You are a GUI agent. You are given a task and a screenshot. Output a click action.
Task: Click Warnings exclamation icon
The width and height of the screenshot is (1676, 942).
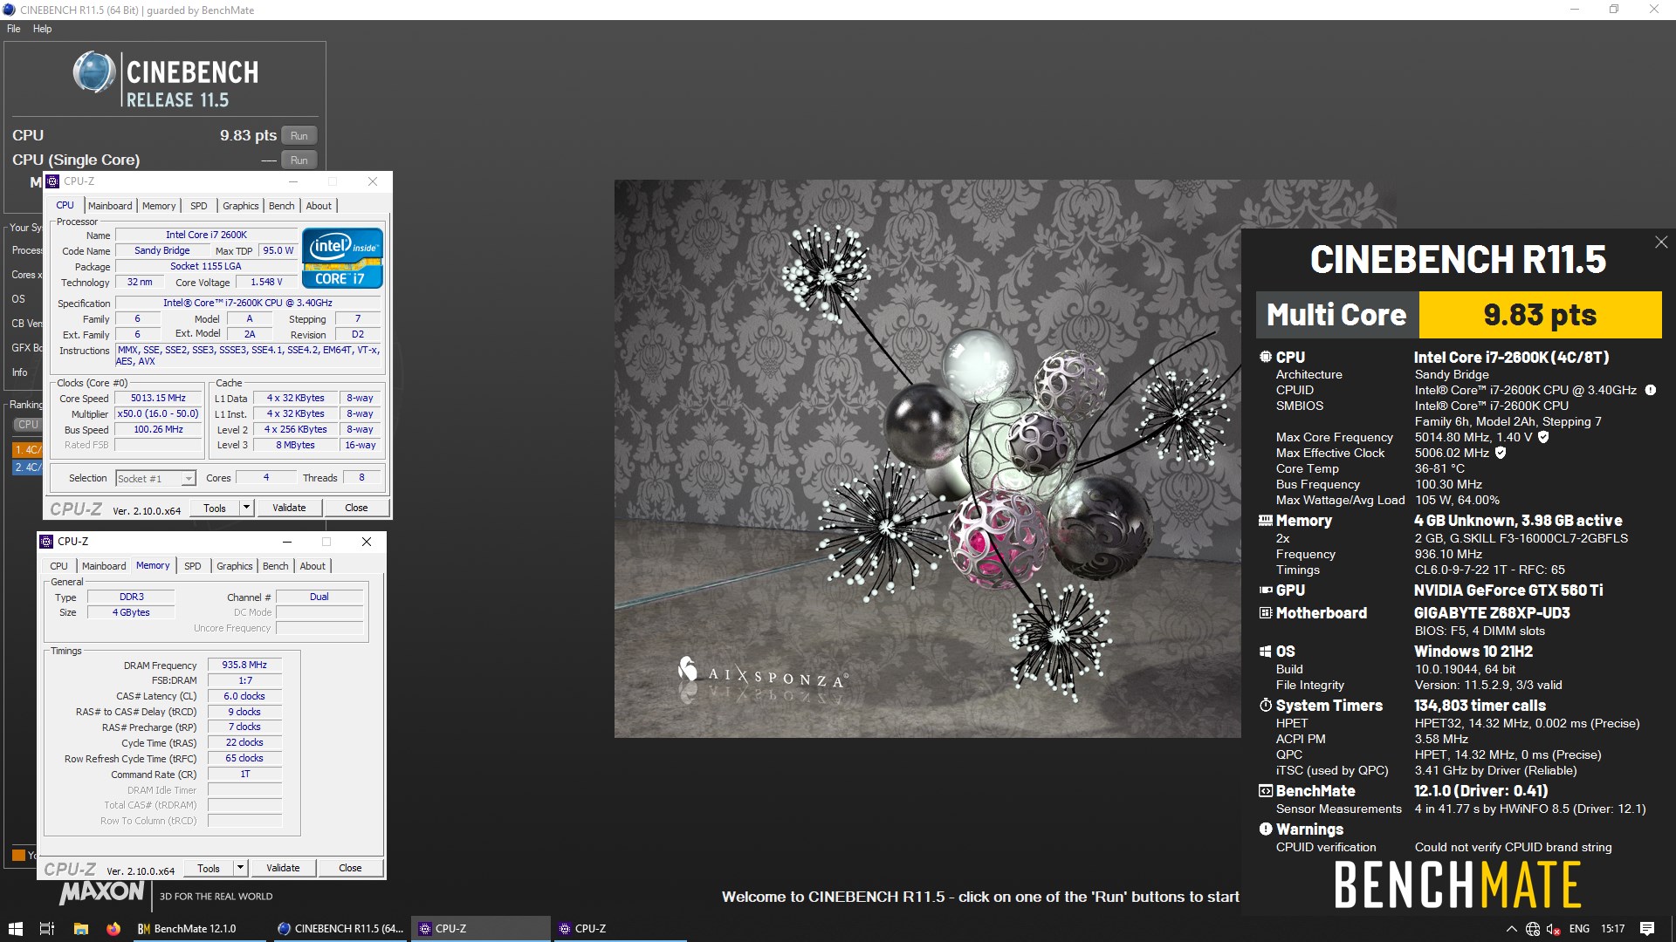[x=1266, y=829]
